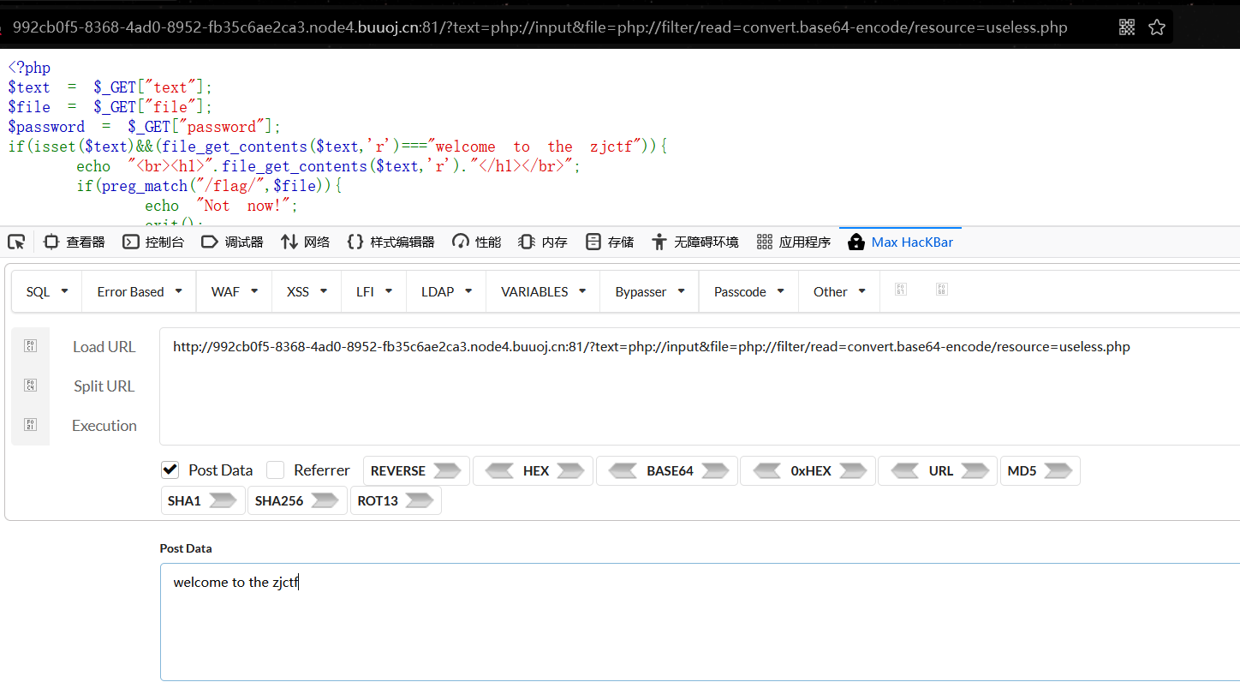Click the Split URL button
This screenshot has width=1240, height=682.
pyautogui.click(x=104, y=386)
